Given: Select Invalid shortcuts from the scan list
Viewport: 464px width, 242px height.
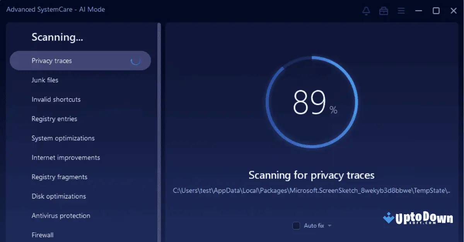Looking at the screenshot, I should point(56,99).
